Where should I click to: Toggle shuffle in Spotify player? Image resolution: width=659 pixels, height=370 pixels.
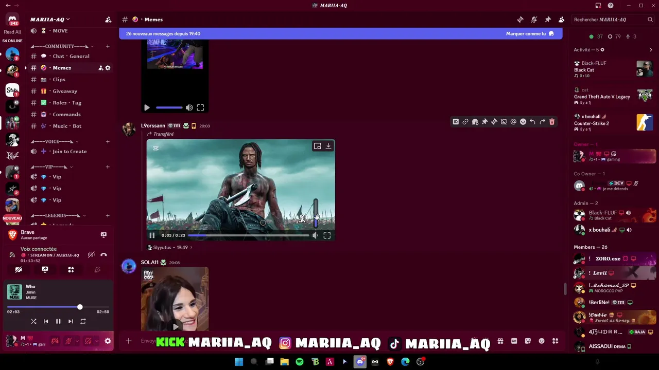coord(33,322)
